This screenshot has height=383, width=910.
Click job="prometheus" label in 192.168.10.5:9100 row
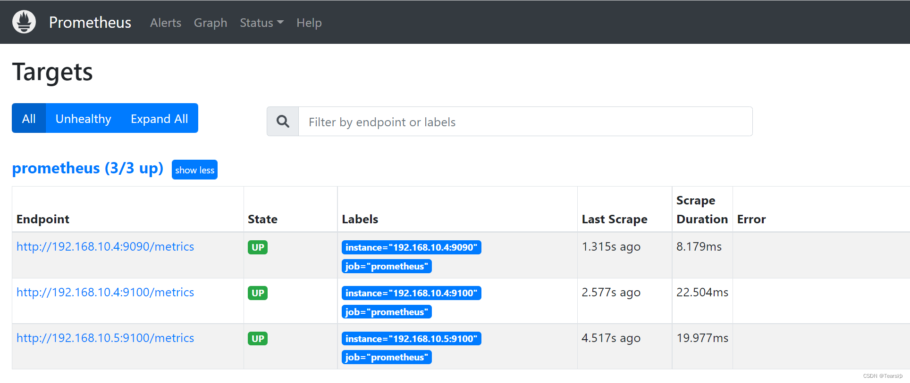387,357
